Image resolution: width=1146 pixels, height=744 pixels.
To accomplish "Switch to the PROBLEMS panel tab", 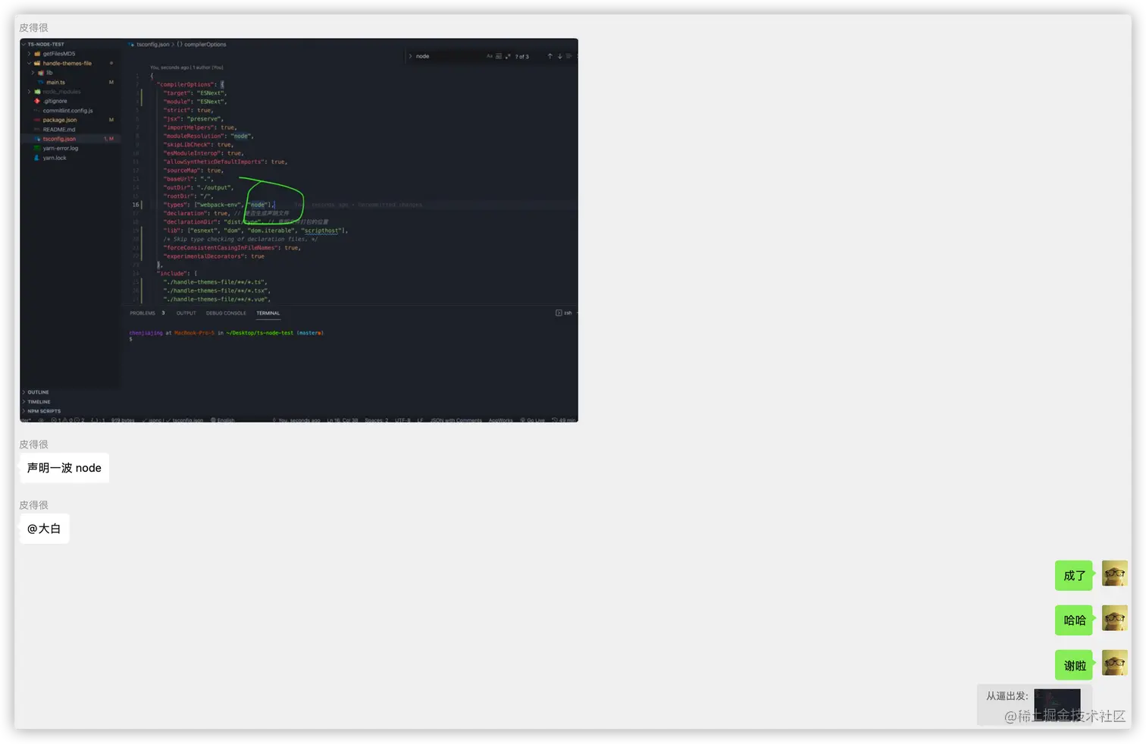I will point(142,313).
